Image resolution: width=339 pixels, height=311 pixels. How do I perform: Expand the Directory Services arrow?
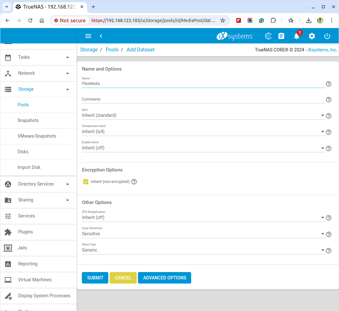pos(68,185)
